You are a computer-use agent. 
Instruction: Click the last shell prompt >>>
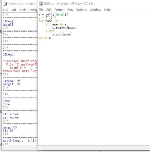pos(5,144)
